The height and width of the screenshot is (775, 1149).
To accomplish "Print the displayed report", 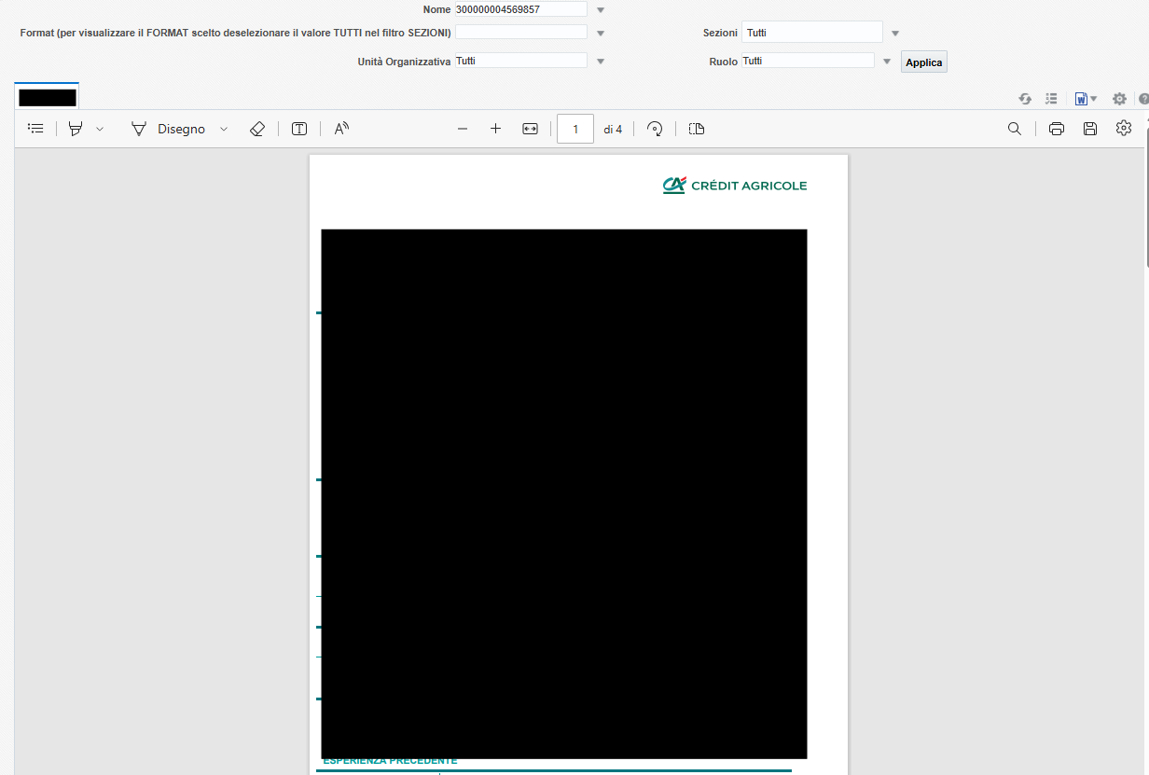I will 1056,128.
